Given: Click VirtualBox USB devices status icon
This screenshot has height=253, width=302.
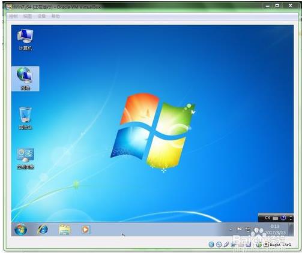Looking at the screenshot, I should tap(226, 244).
